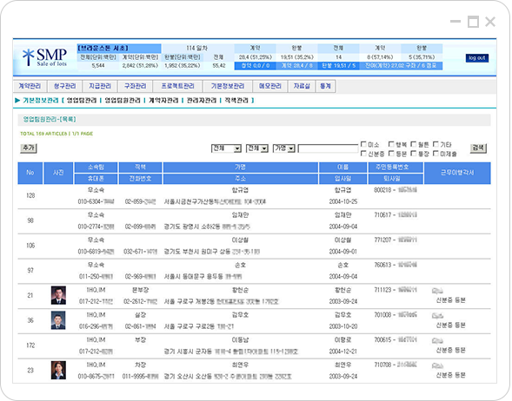
Task: Open the 지급관리 tab
Action: click(x=100, y=86)
